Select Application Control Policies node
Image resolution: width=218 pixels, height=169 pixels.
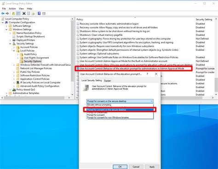coord(35,79)
